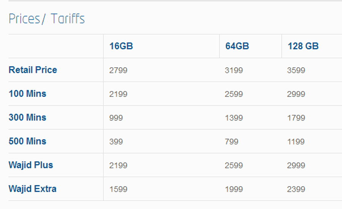Click the 500 Mins row label
The image size is (342, 209).
click(x=27, y=141)
